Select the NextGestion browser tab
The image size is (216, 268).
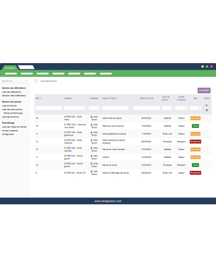[x=10, y=68]
